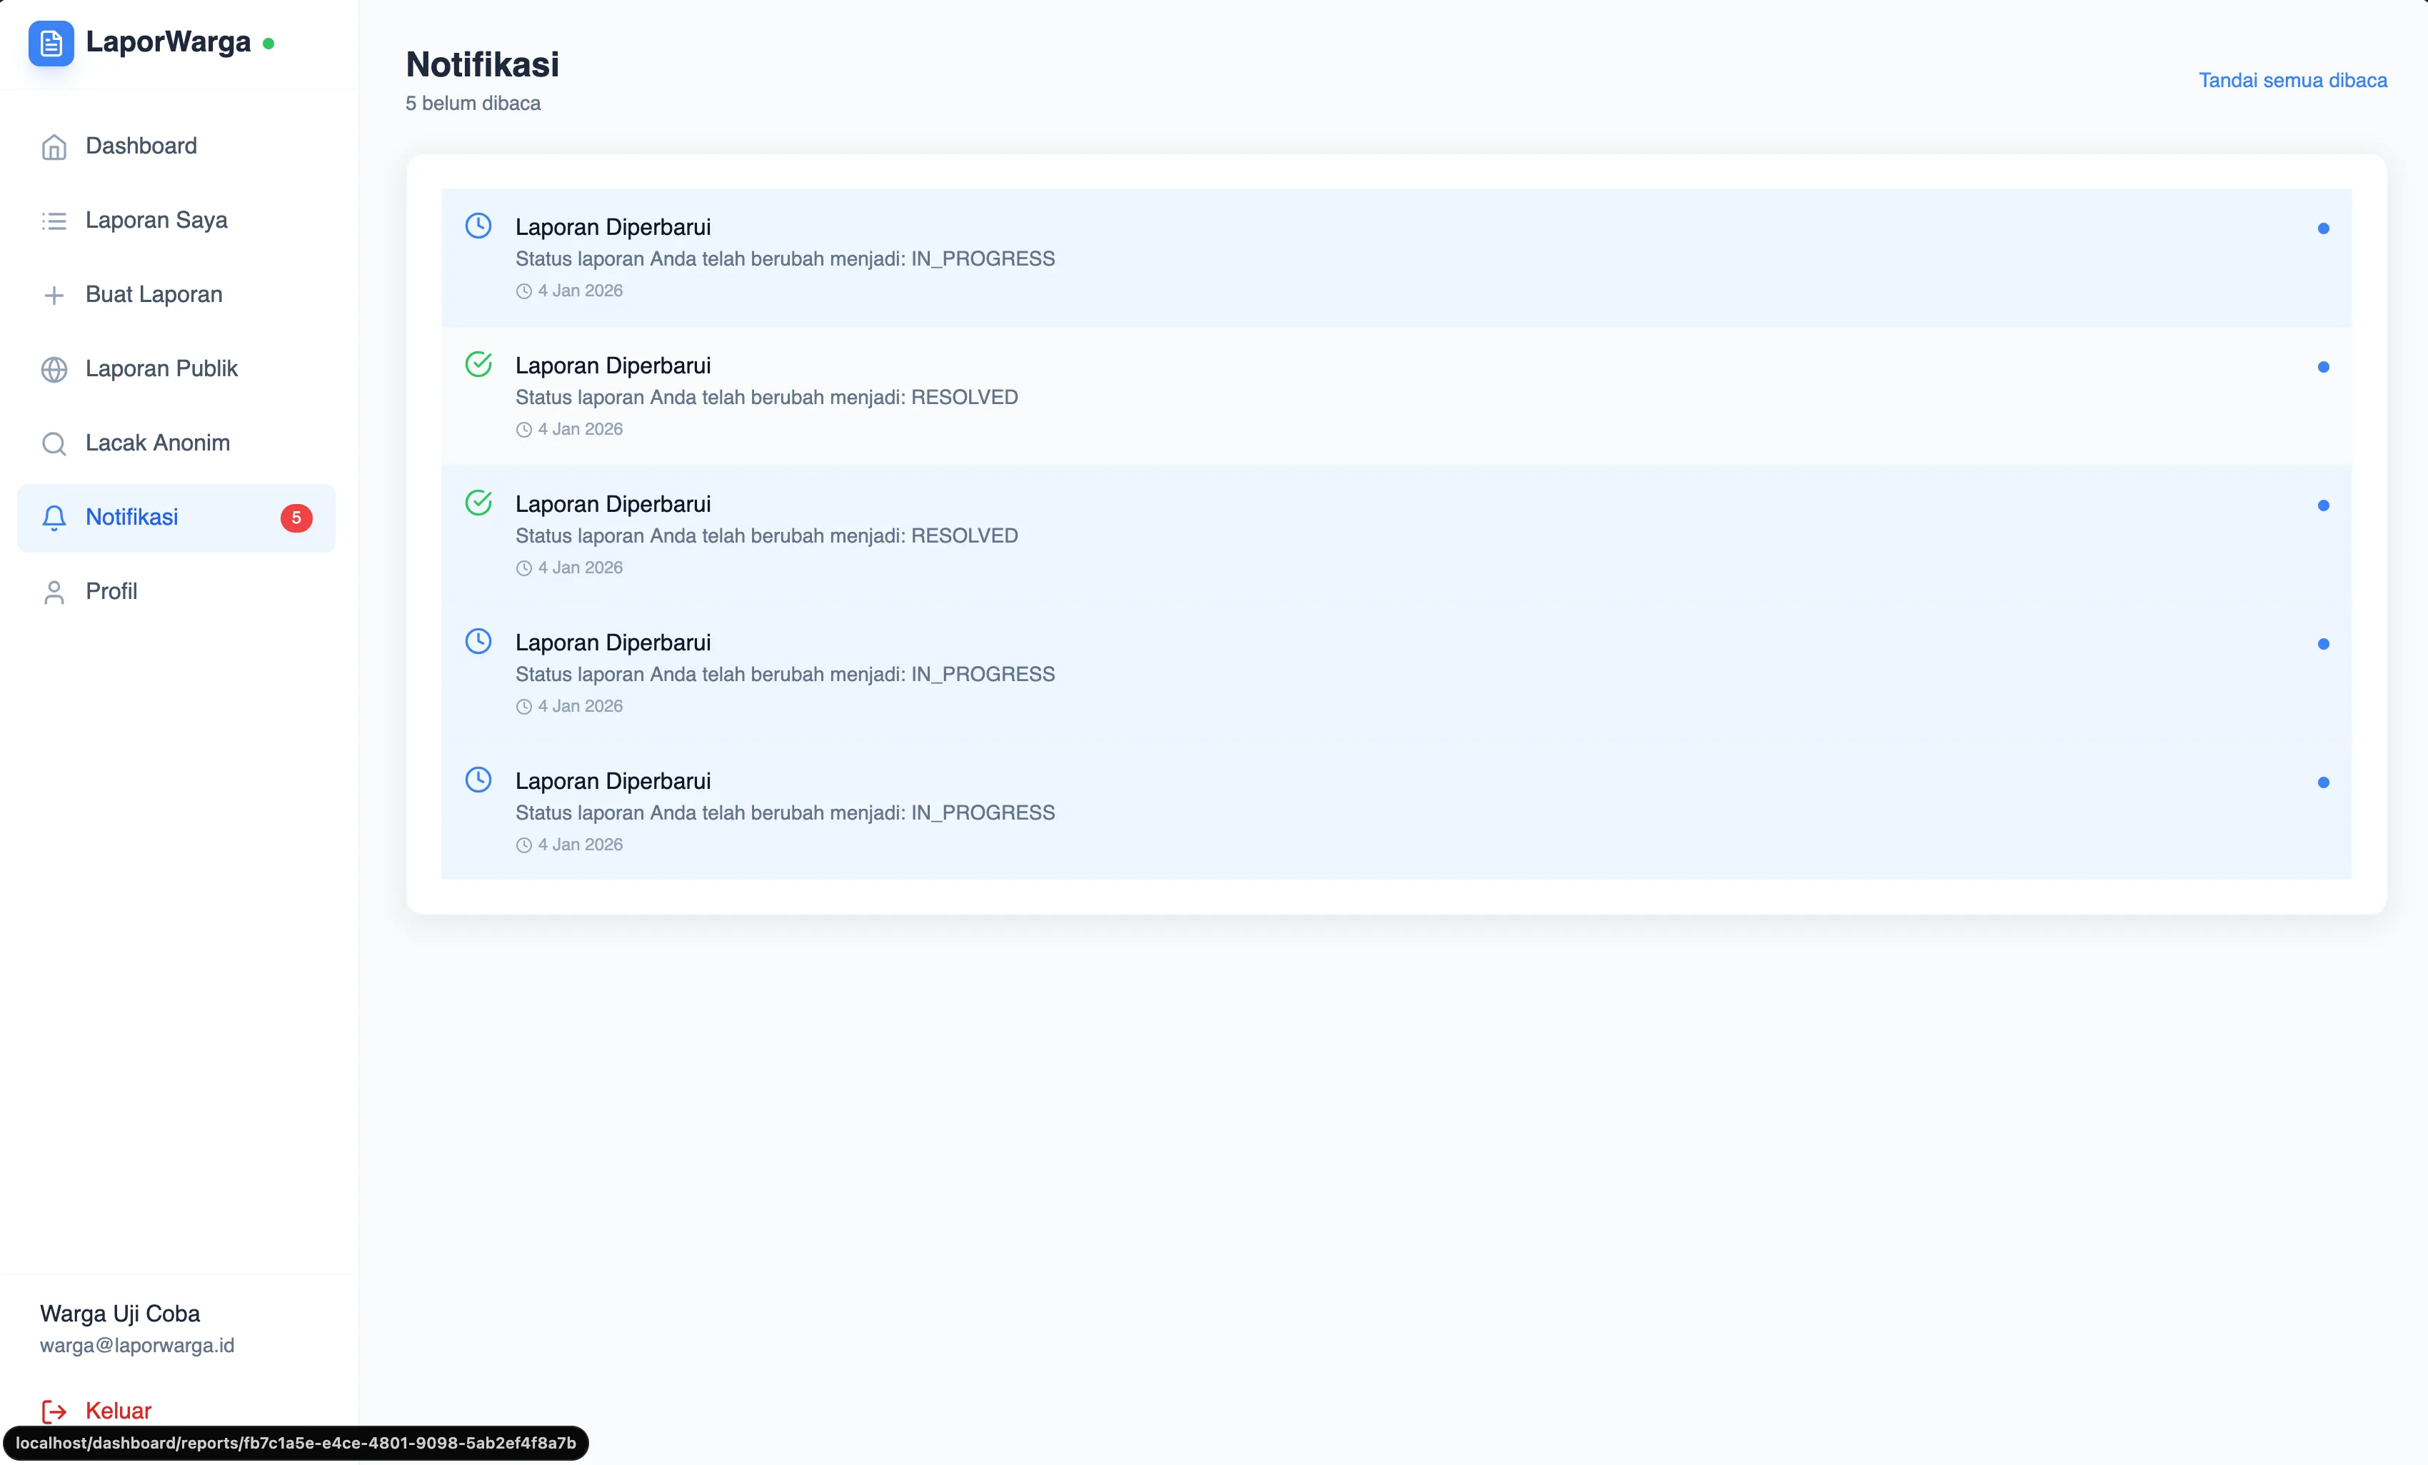This screenshot has height=1465, width=2428.
Task: Click the green check icon on first RESOLVED notification
Action: pos(478,363)
